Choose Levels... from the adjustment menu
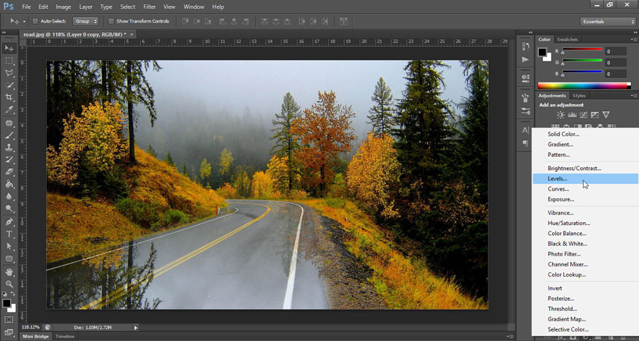The image size is (639, 341). [x=557, y=179]
